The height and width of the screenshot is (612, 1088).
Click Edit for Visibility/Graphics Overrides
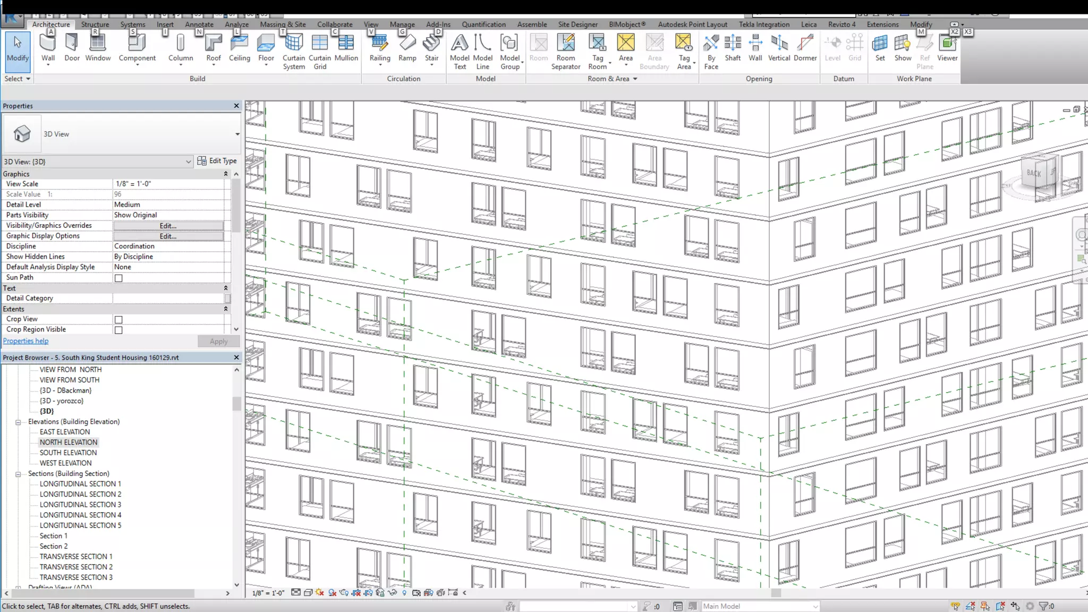pos(168,226)
